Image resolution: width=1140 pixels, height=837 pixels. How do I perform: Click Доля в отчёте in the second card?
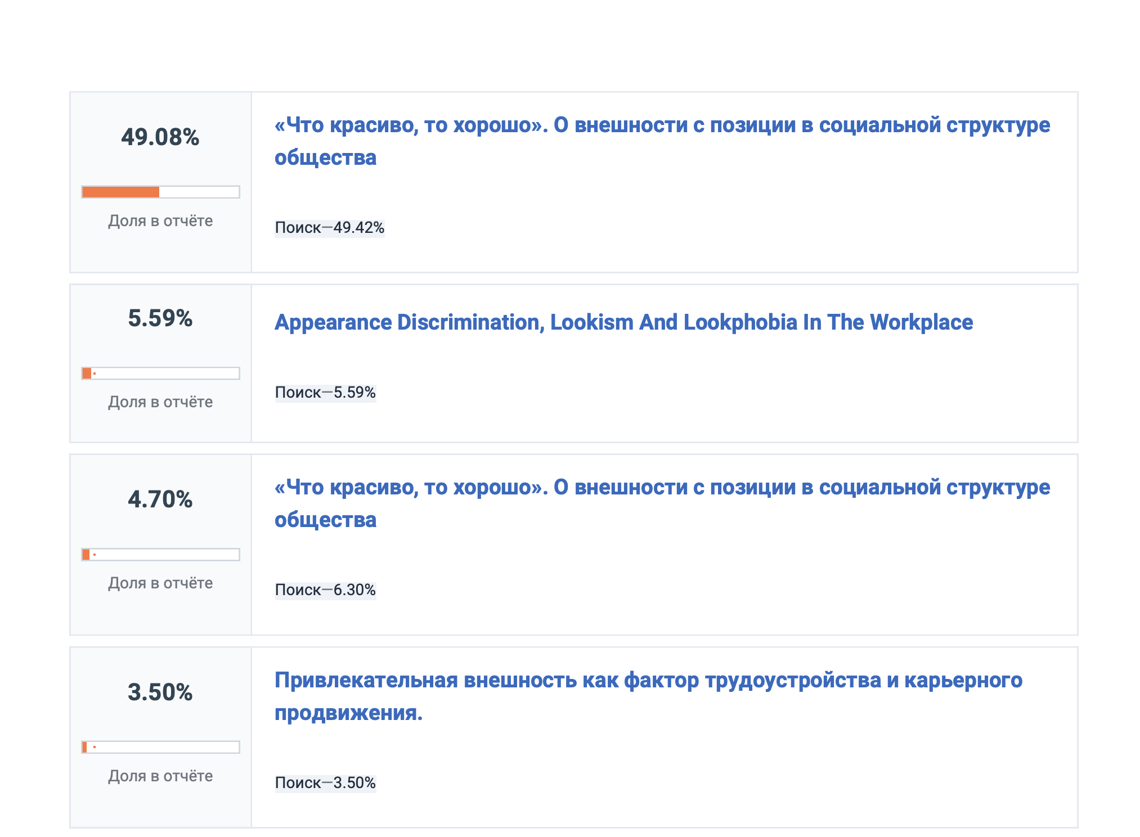(160, 402)
